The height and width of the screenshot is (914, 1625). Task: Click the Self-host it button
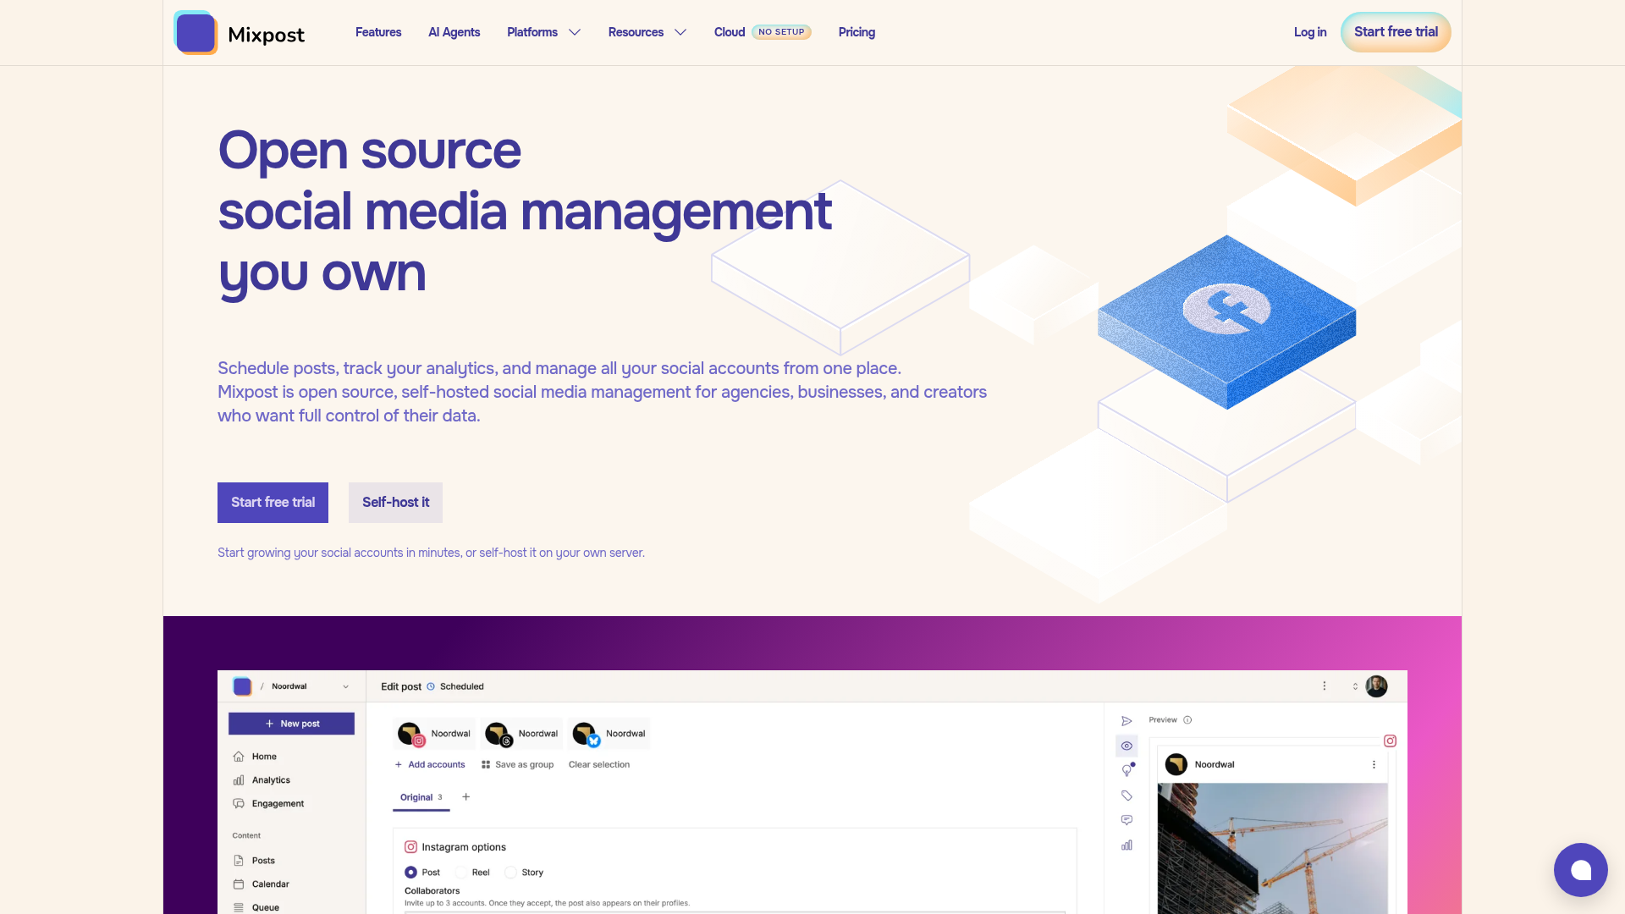point(395,503)
